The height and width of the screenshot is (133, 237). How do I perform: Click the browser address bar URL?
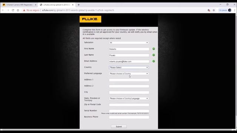pos(78,10)
